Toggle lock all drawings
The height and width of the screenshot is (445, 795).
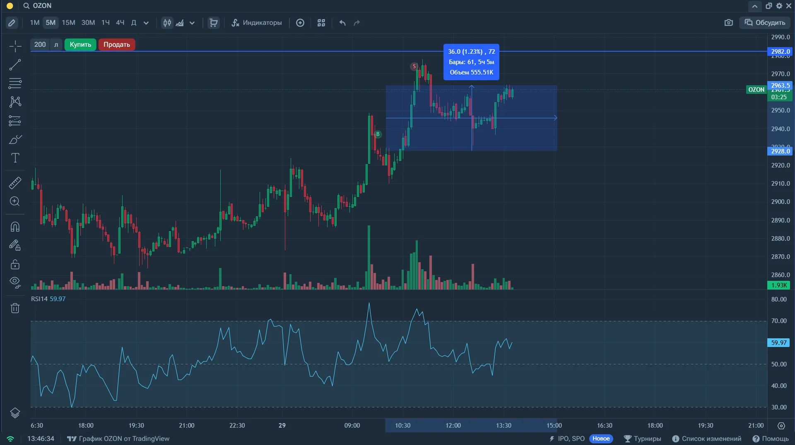pyautogui.click(x=15, y=264)
